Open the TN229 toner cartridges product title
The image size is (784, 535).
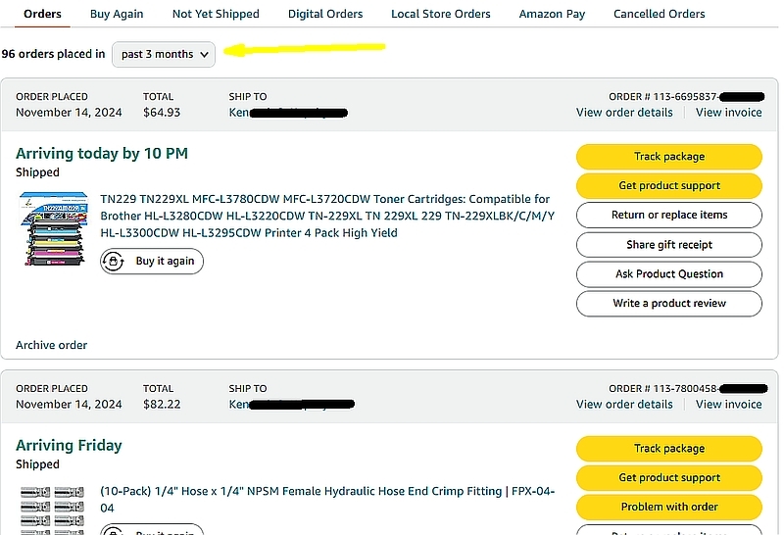point(327,216)
